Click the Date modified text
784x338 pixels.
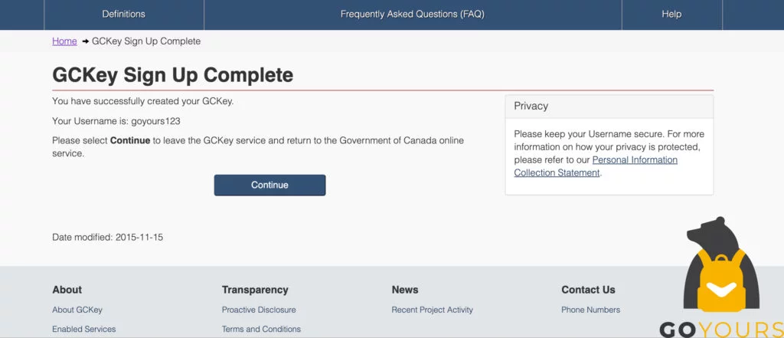[107, 238]
